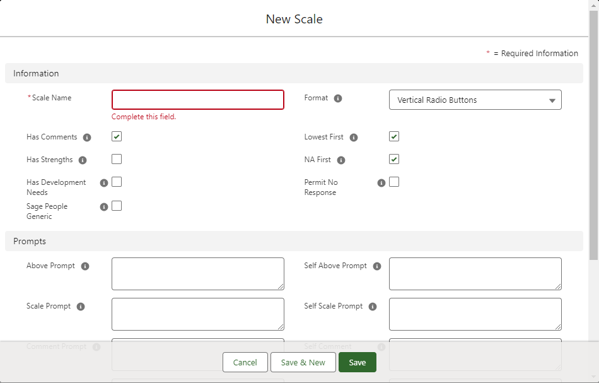Viewport: 599px width, 383px height.
Task: Click the Self Above Prompt text area
Action: click(x=475, y=274)
